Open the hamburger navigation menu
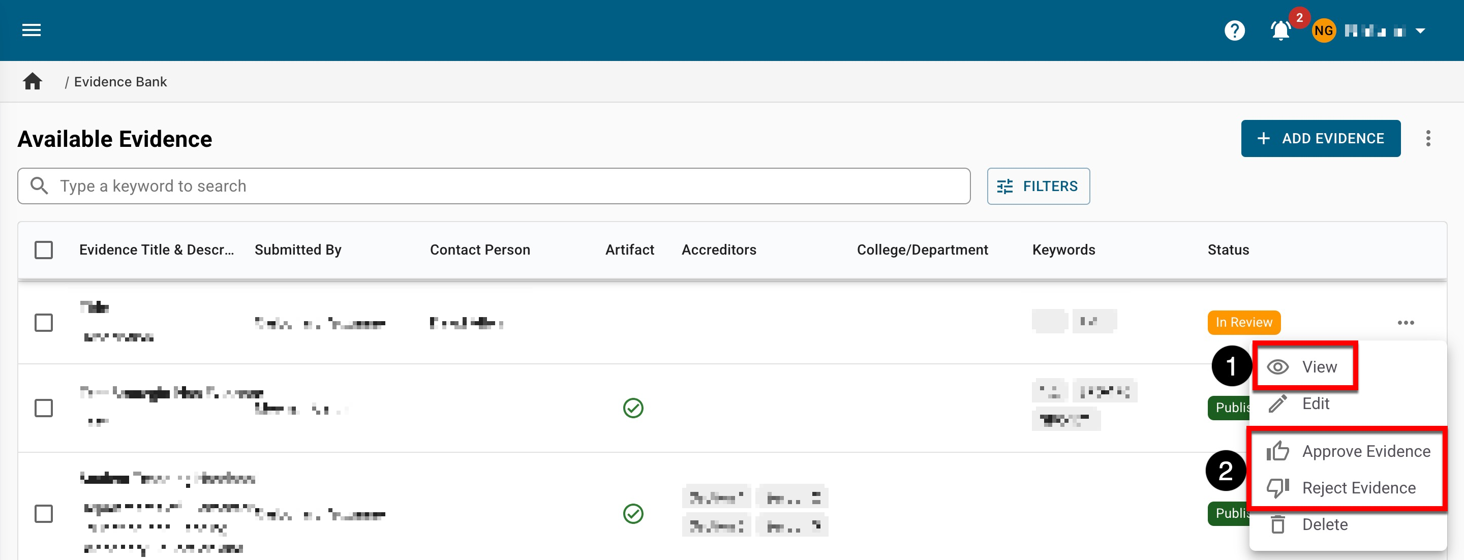The height and width of the screenshot is (560, 1464). pos(31,30)
